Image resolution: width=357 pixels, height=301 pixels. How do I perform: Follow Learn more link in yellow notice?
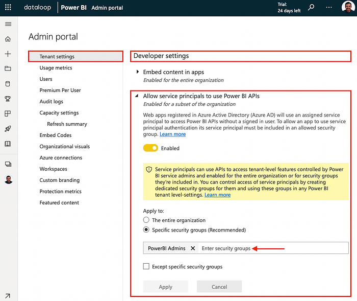tap(217, 195)
